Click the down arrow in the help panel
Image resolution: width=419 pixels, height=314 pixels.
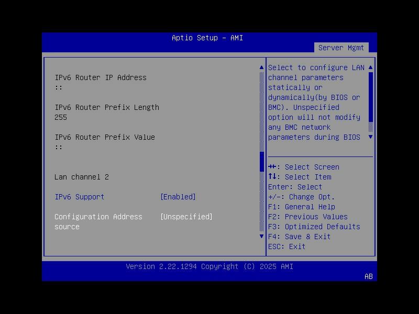coord(370,137)
